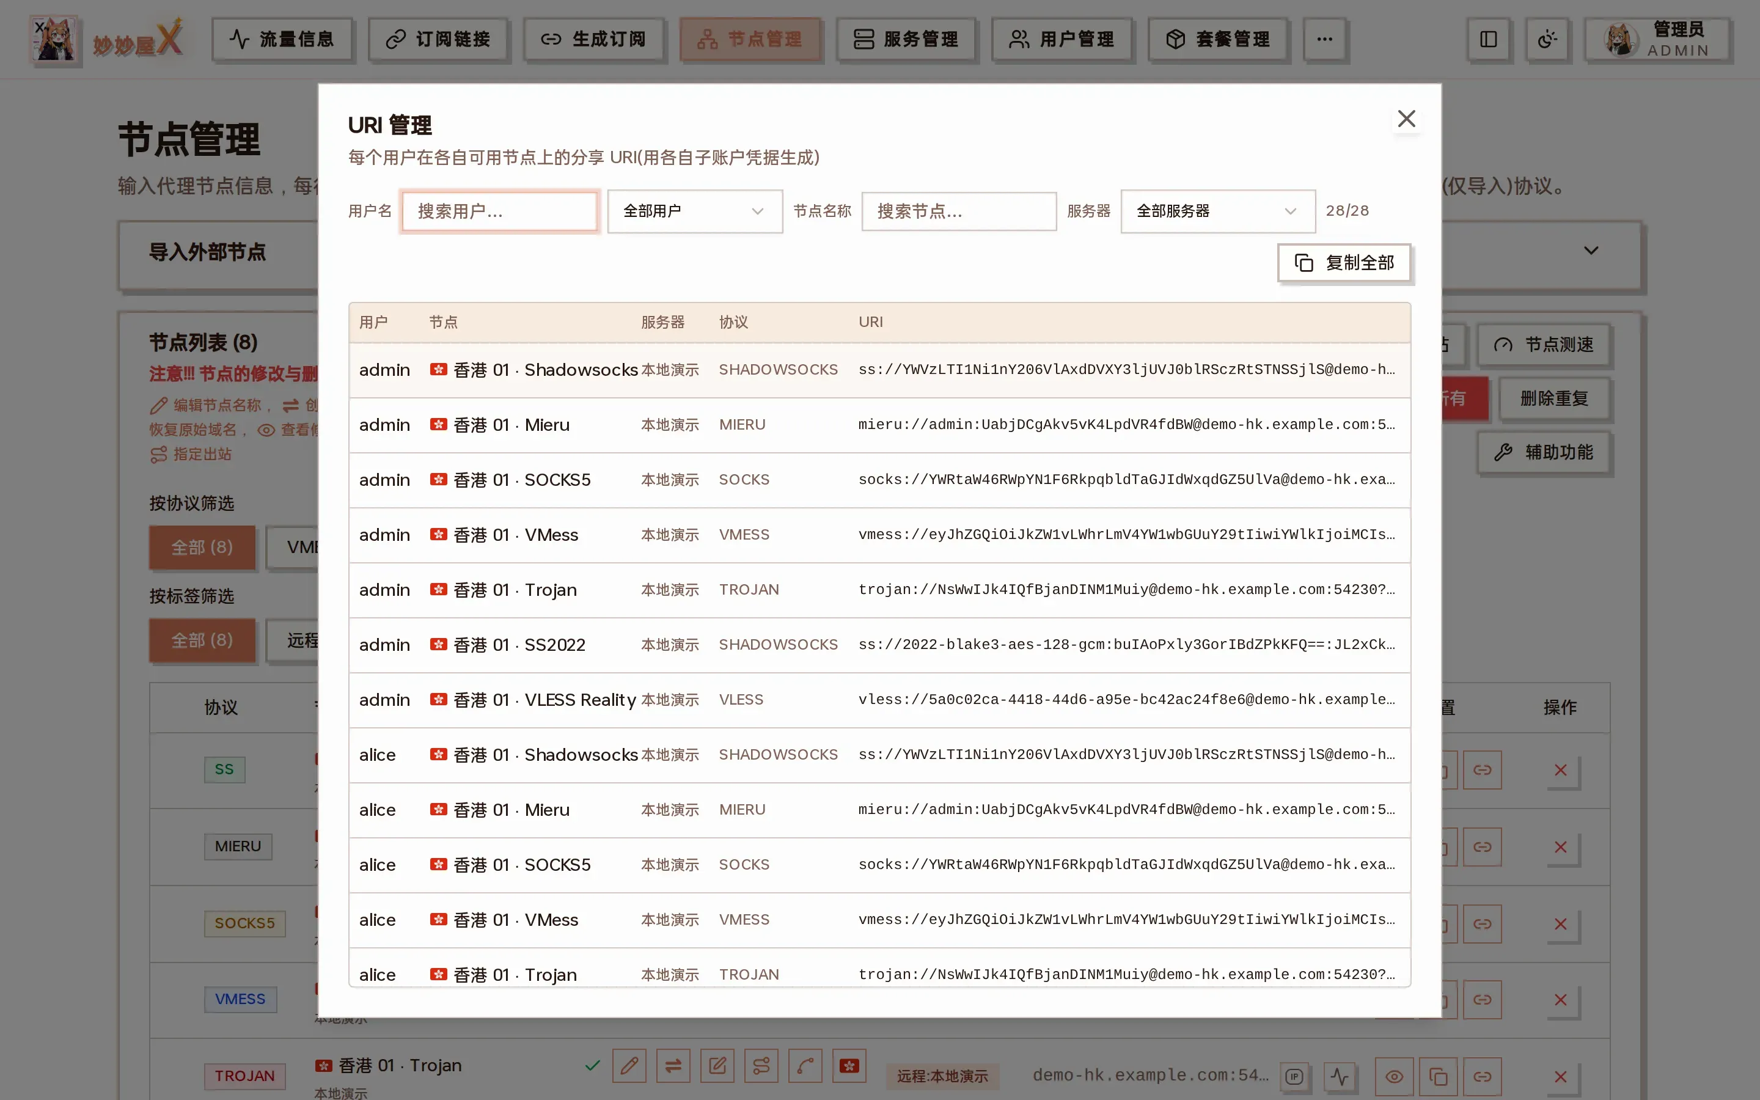The image size is (1760, 1100).
Task: Click the swap arrows icon for Trojan node
Action: pyautogui.click(x=673, y=1066)
